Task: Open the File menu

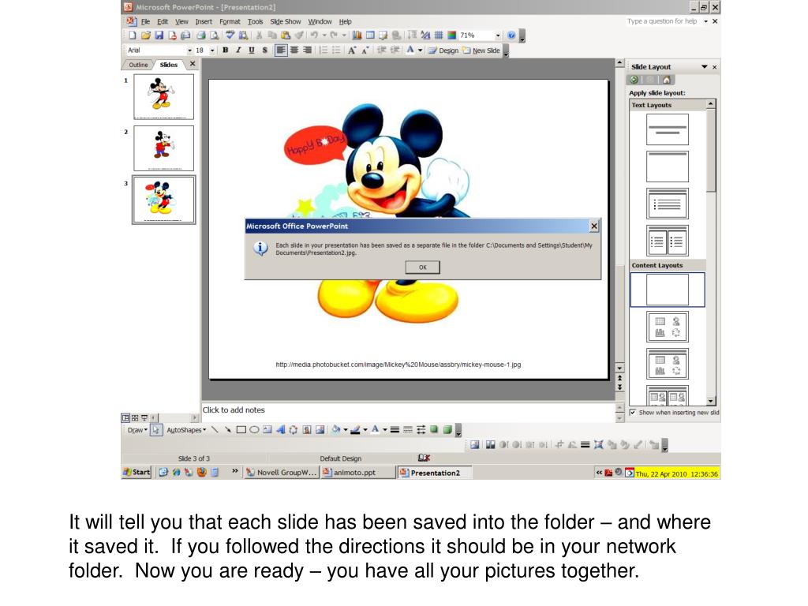Action: (x=146, y=21)
